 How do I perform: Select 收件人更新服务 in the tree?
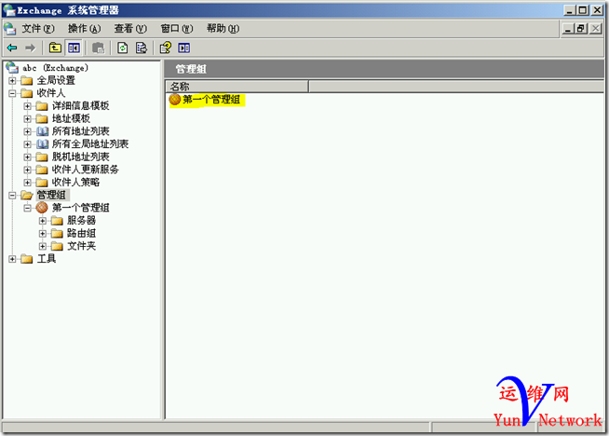(85, 170)
